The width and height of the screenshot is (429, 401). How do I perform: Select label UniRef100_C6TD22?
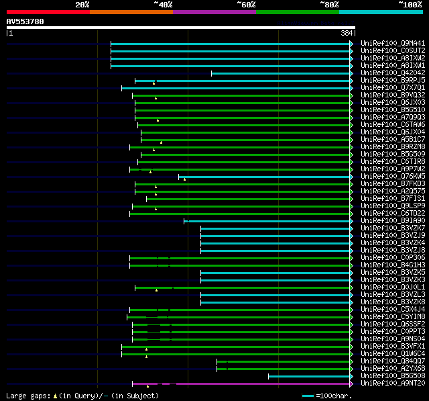point(393,213)
